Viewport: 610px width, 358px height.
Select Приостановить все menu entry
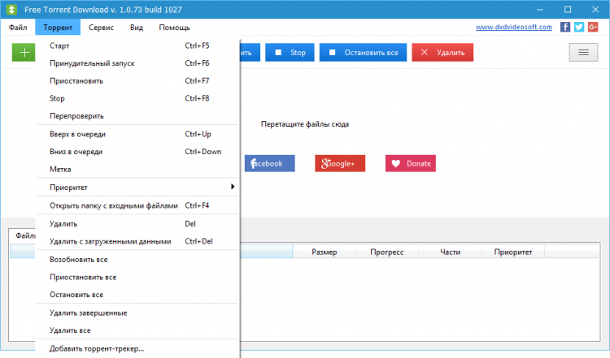[x=137, y=277]
